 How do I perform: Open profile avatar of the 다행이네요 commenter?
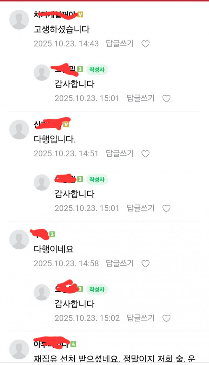click(x=19, y=239)
